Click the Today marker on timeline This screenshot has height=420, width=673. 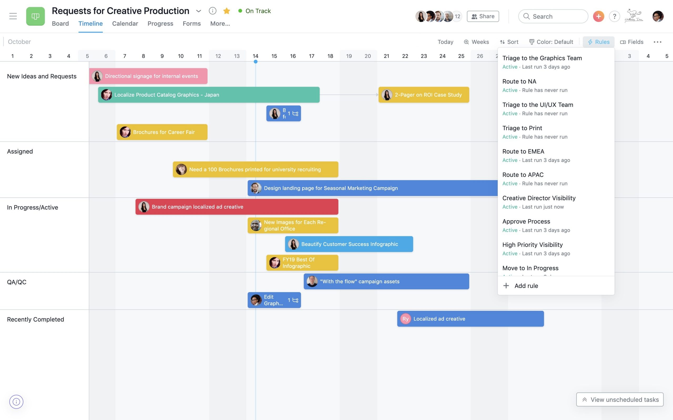point(255,61)
